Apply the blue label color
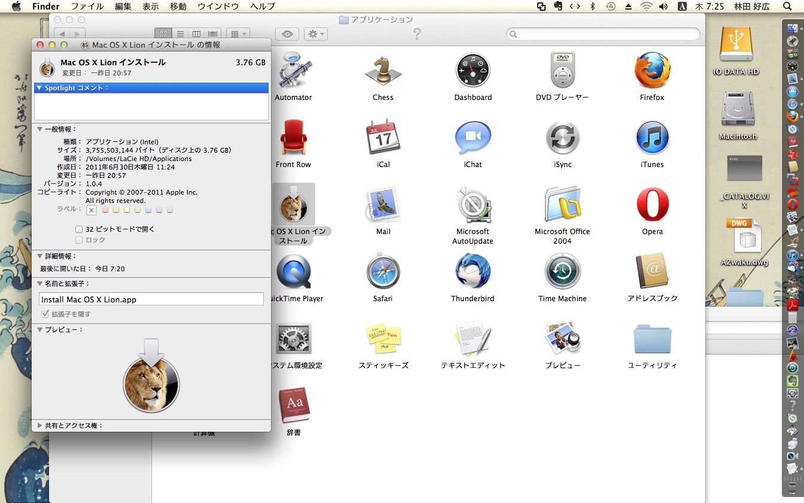The height and width of the screenshot is (503, 804). [148, 210]
